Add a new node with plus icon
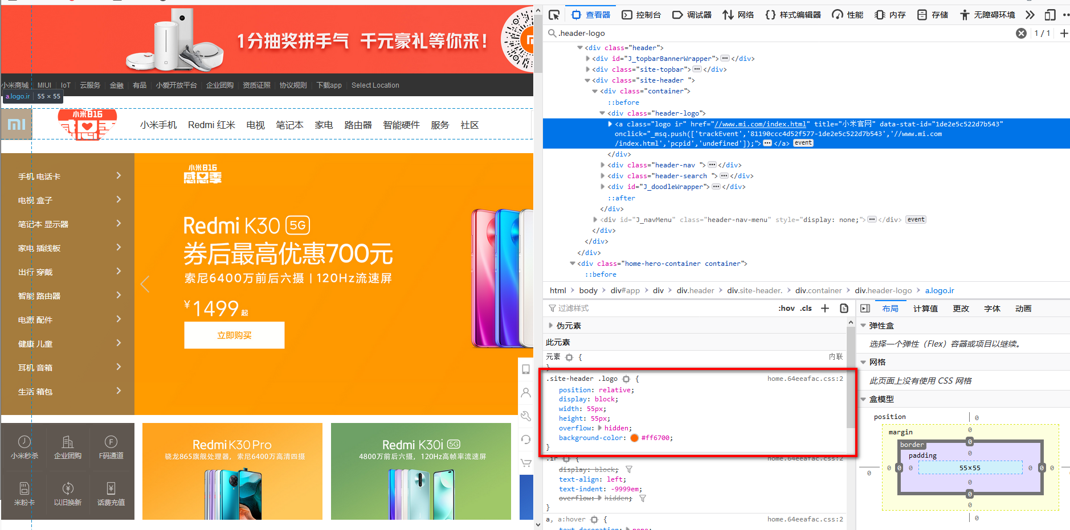Viewport: 1070px width, 530px height. coord(1064,33)
